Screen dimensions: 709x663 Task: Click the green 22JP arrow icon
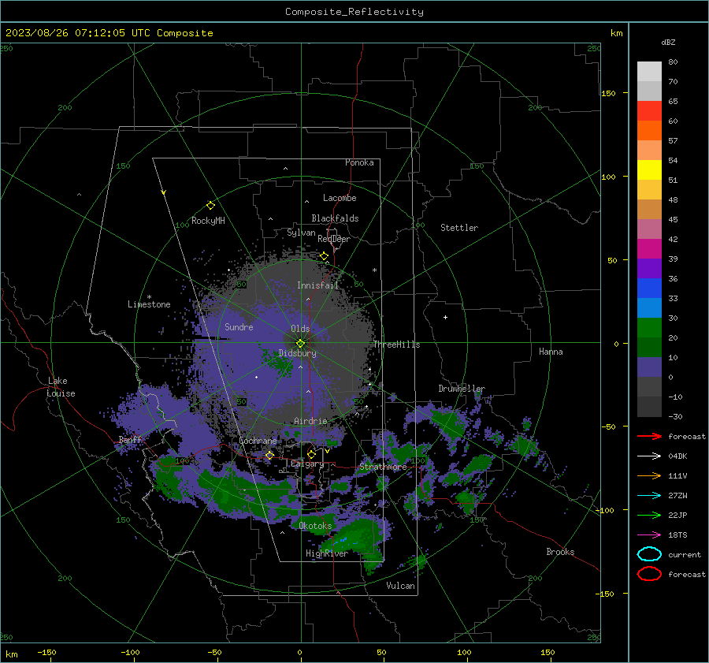coord(649,515)
